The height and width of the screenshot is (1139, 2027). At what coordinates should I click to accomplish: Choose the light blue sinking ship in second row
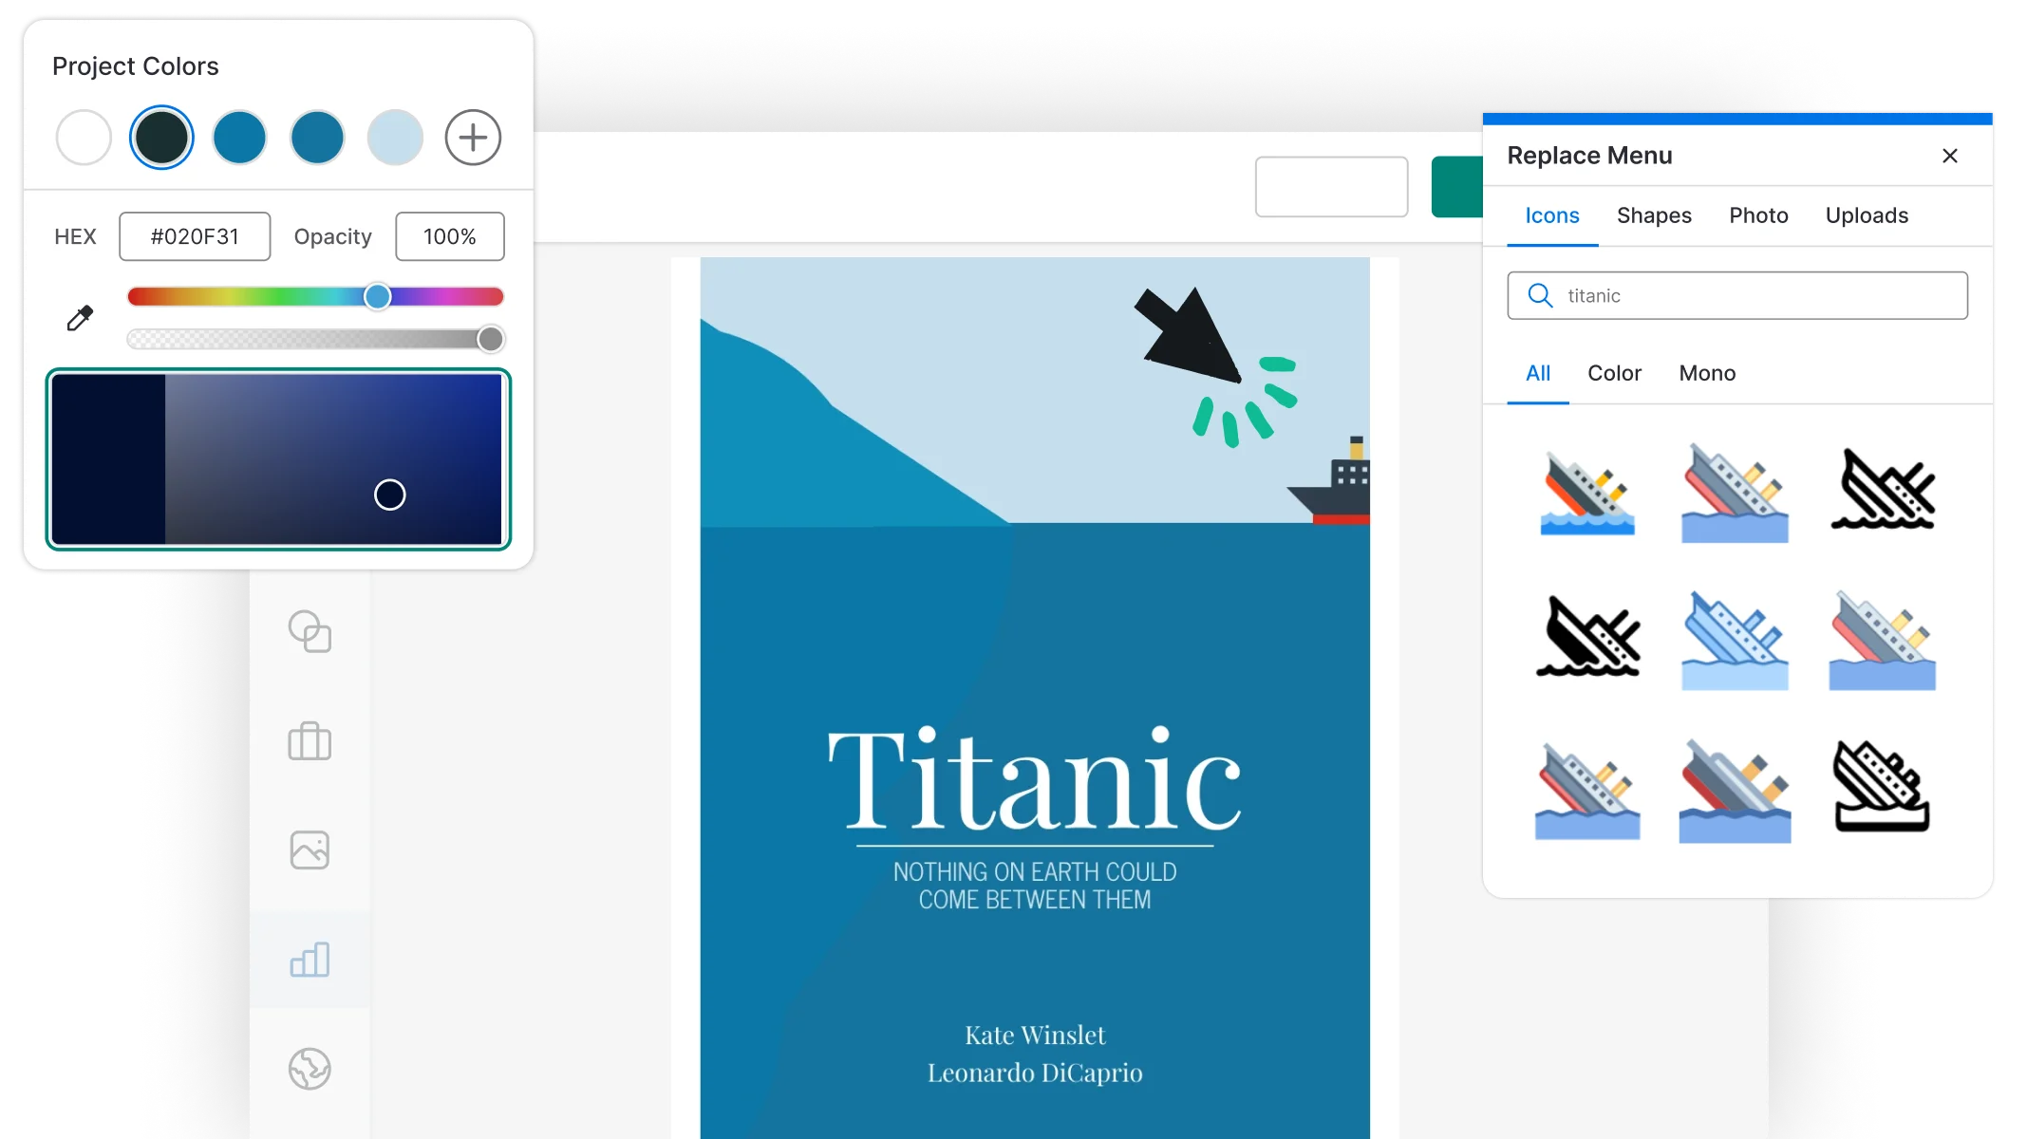click(x=1735, y=641)
